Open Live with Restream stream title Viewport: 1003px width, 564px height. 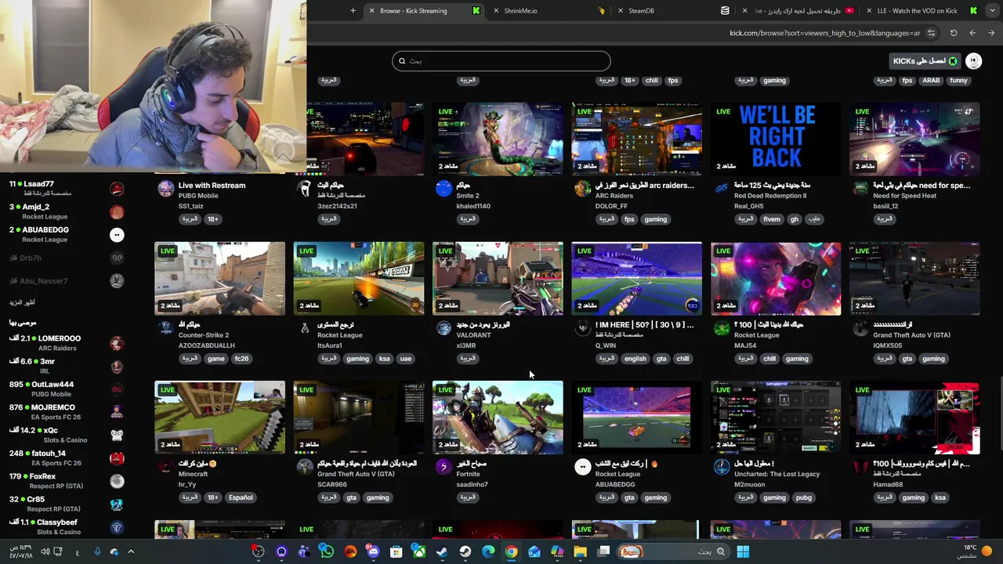(x=212, y=186)
